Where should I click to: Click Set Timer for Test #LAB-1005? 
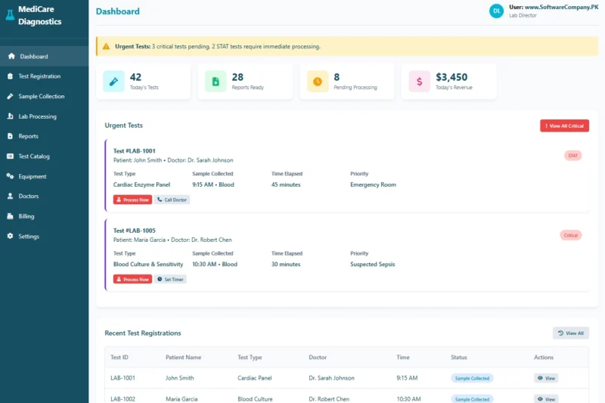[x=171, y=279]
